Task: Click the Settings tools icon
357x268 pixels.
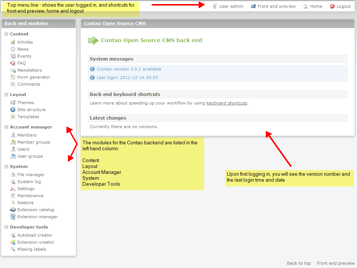Action: [x=13, y=189]
